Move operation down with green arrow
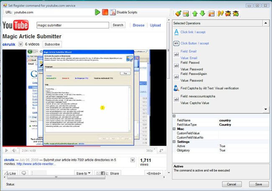 202,13
